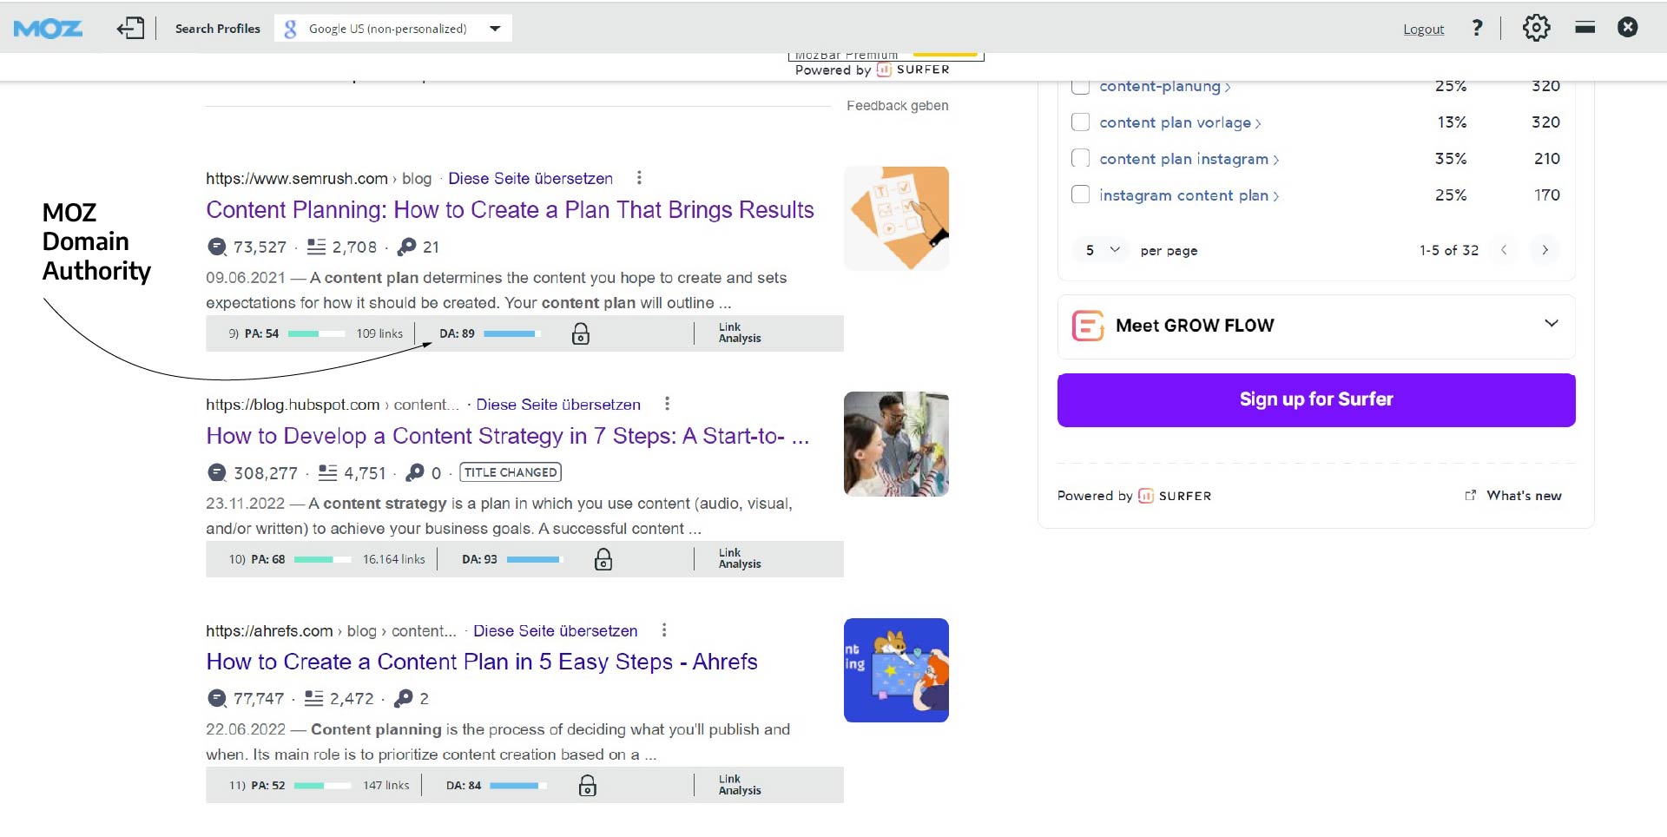The width and height of the screenshot is (1667, 837).
Task: Go to previous keyword page arrow
Action: point(1504,250)
